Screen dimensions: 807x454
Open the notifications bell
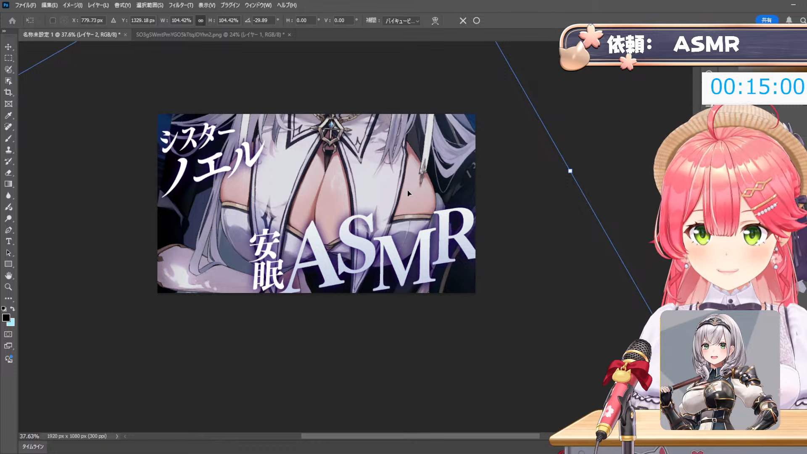pyautogui.click(x=789, y=20)
